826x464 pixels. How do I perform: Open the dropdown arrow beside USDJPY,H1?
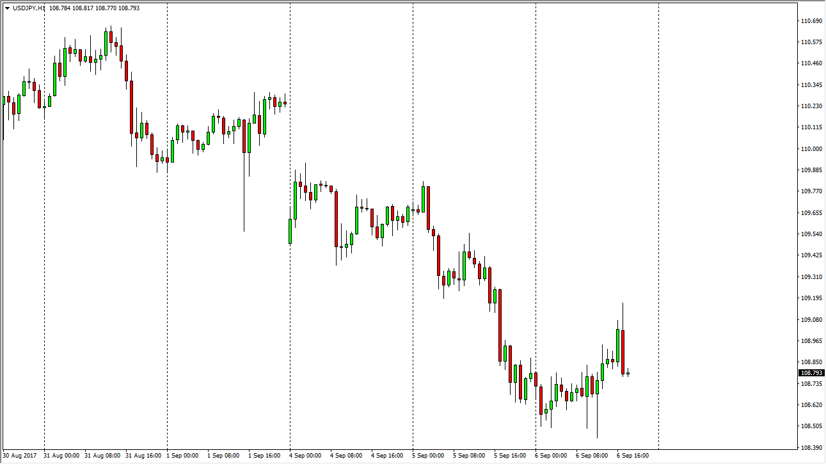click(x=7, y=8)
